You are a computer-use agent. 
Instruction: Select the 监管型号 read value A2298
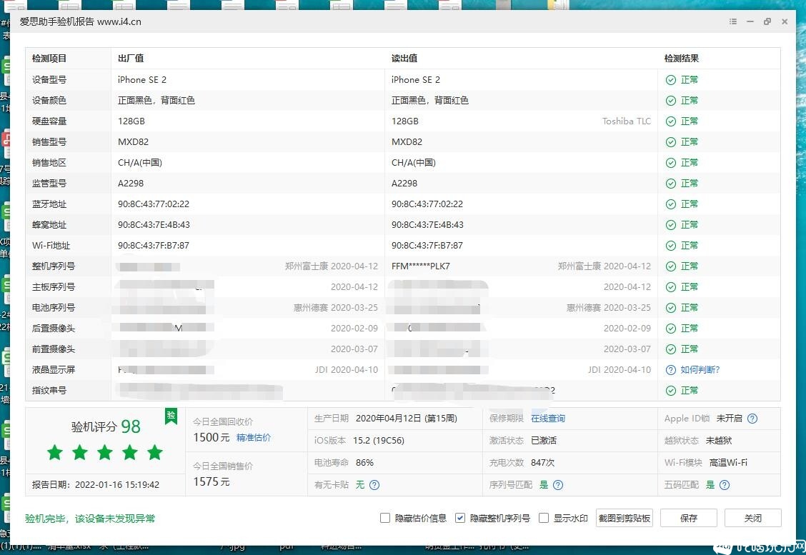404,184
